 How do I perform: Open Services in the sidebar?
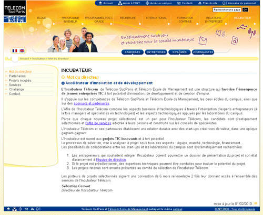(x=15, y=85)
